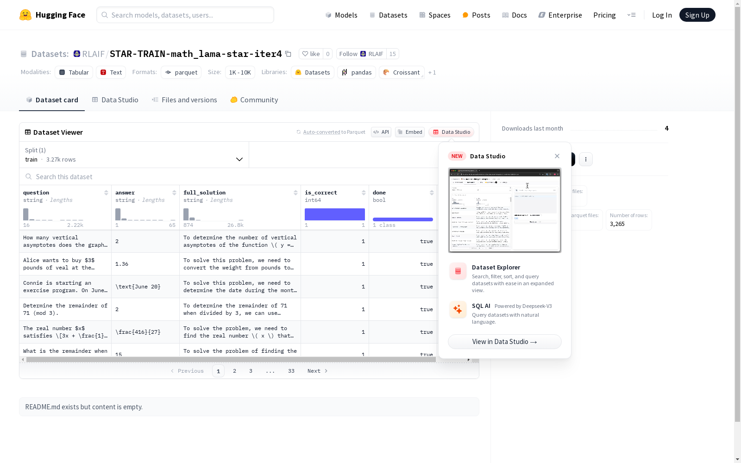Screen dimensions: 741x463
Task: Open the row 'Determine the remainder of 71'
Action: pos(65,309)
